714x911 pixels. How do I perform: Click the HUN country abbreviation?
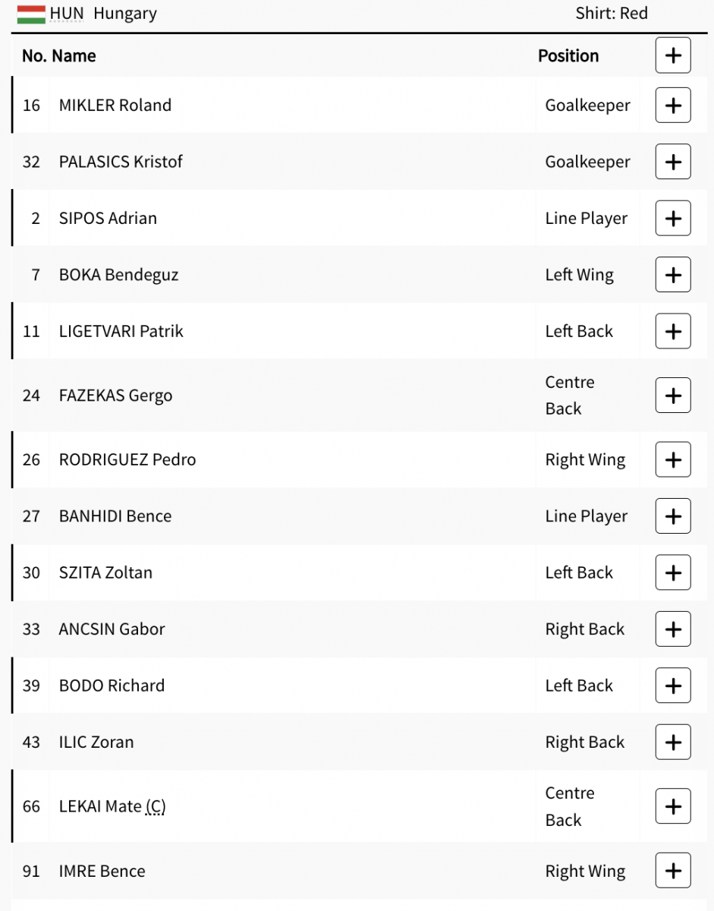tap(67, 14)
